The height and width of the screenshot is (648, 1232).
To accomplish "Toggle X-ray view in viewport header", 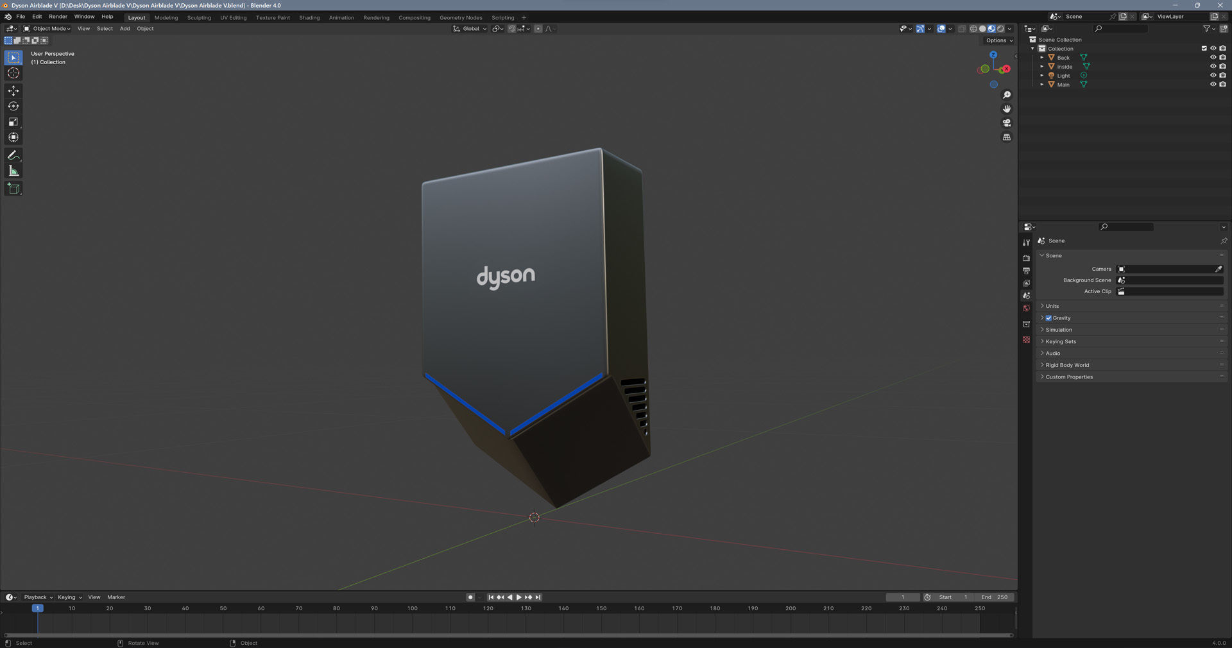I will click(x=962, y=29).
